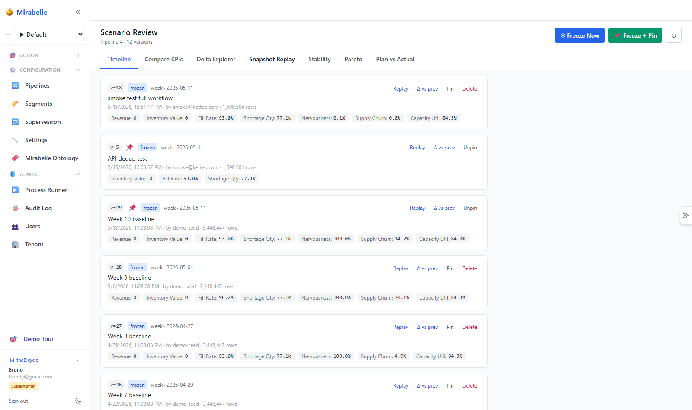Toggle dark mode moon icon
Image resolution: width=692 pixels, height=410 pixels.
78,401
